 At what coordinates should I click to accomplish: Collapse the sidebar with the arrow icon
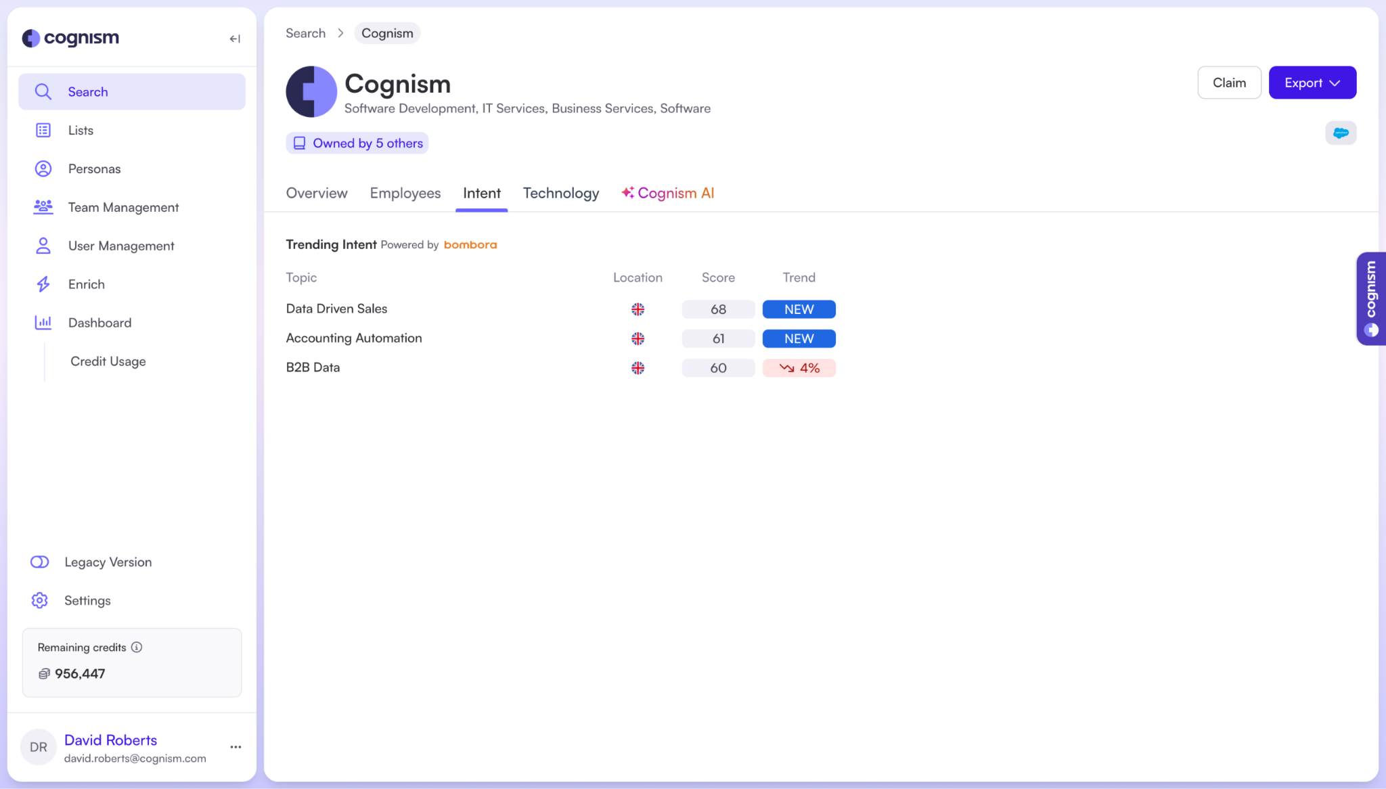[235, 39]
